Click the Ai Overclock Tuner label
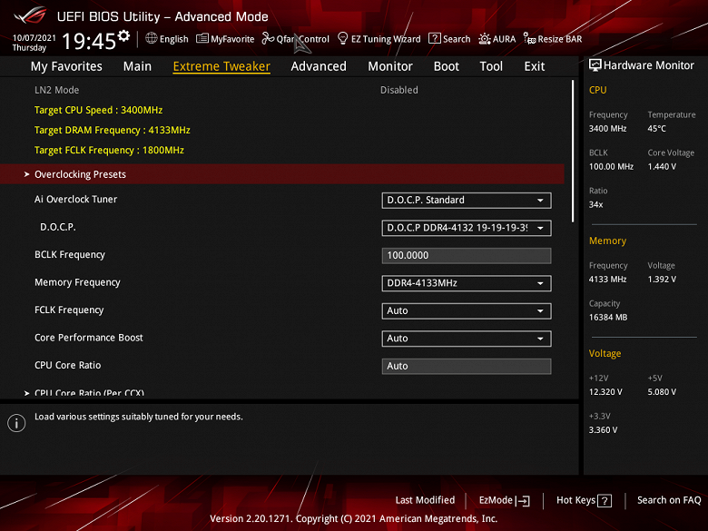The height and width of the screenshot is (531, 708). pyautogui.click(x=76, y=199)
